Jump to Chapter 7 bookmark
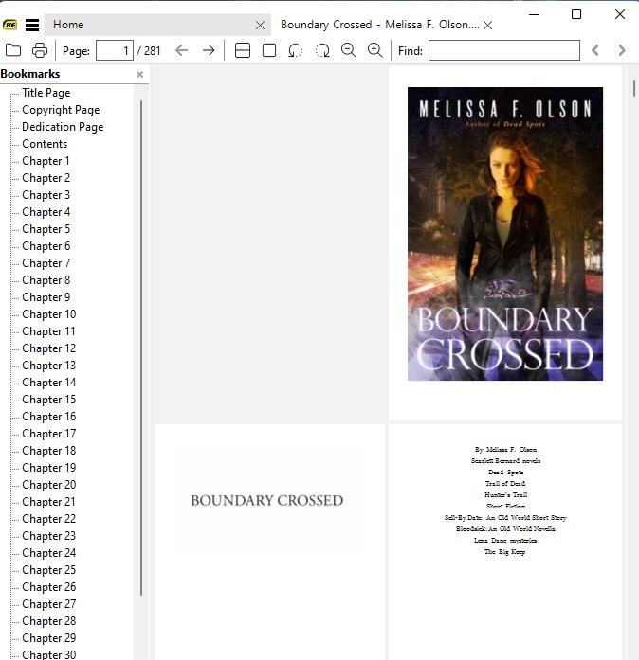 point(46,263)
